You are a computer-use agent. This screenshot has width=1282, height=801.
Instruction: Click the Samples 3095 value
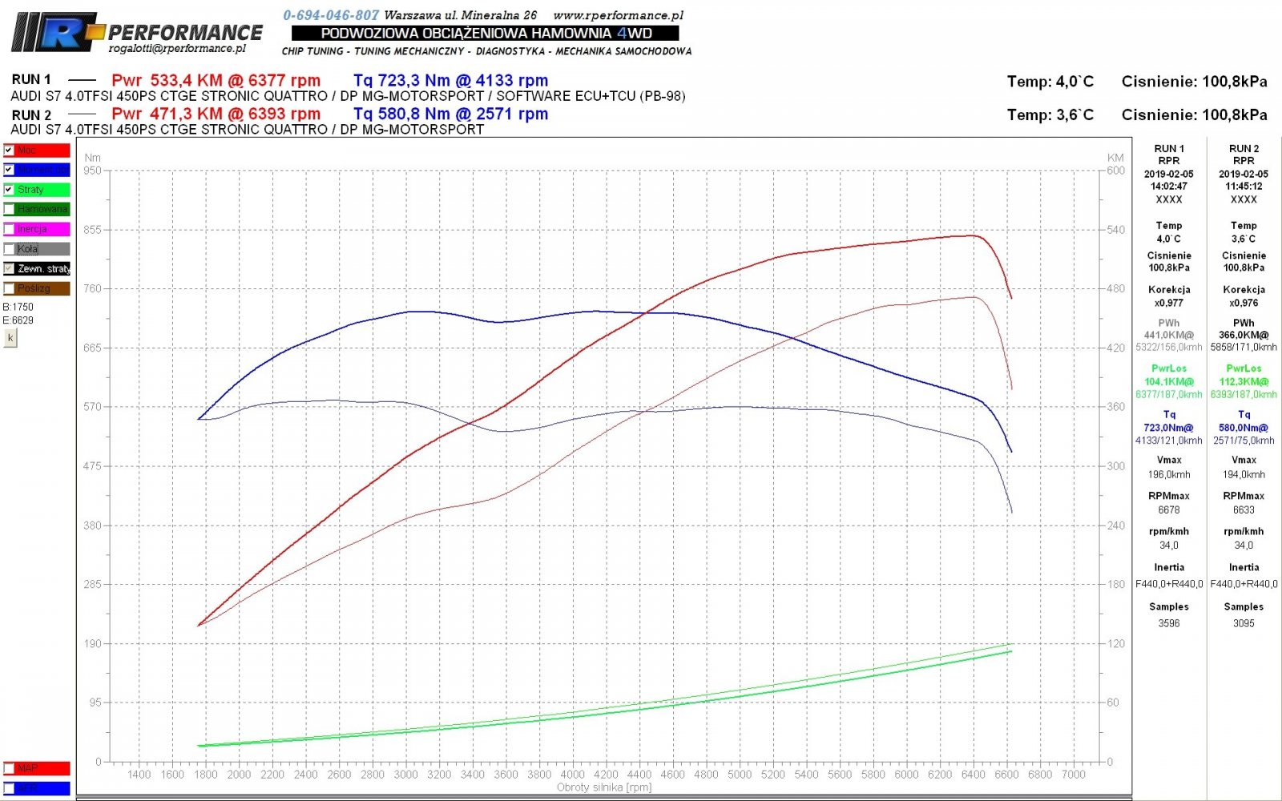1244,623
